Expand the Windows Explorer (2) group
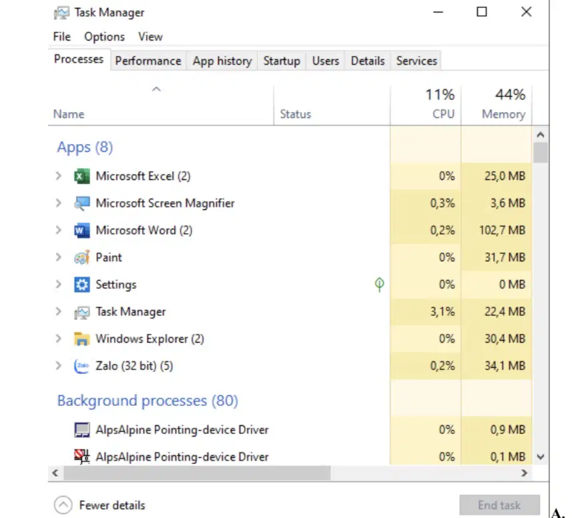 (x=58, y=339)
